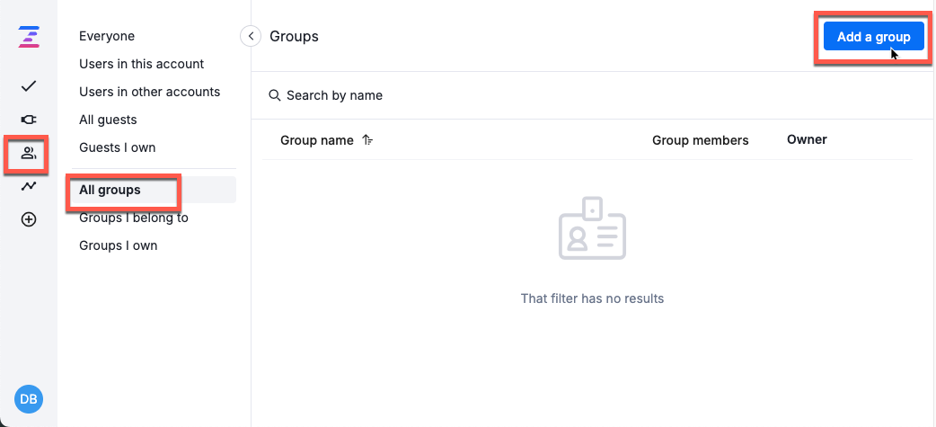Click the plus circle icon in sidebar
Viewport: 936px width, 427px height.
click(x=29, y=219)
